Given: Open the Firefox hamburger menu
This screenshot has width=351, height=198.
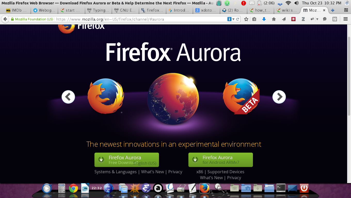Looking at the screenshot, I should click(346, 19).
